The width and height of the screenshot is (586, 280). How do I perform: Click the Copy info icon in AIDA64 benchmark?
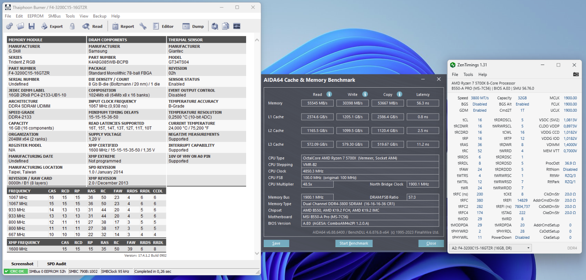point(399,94)
